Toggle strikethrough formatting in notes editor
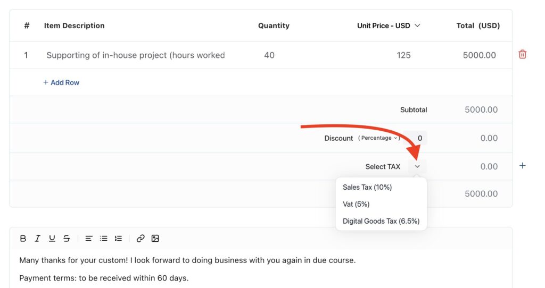This screenshot has width=545, height=288. (x=67, y=239)
